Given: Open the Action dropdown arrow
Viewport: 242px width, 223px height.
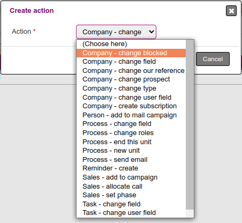Looking at the screenshot, I should 152,32.
